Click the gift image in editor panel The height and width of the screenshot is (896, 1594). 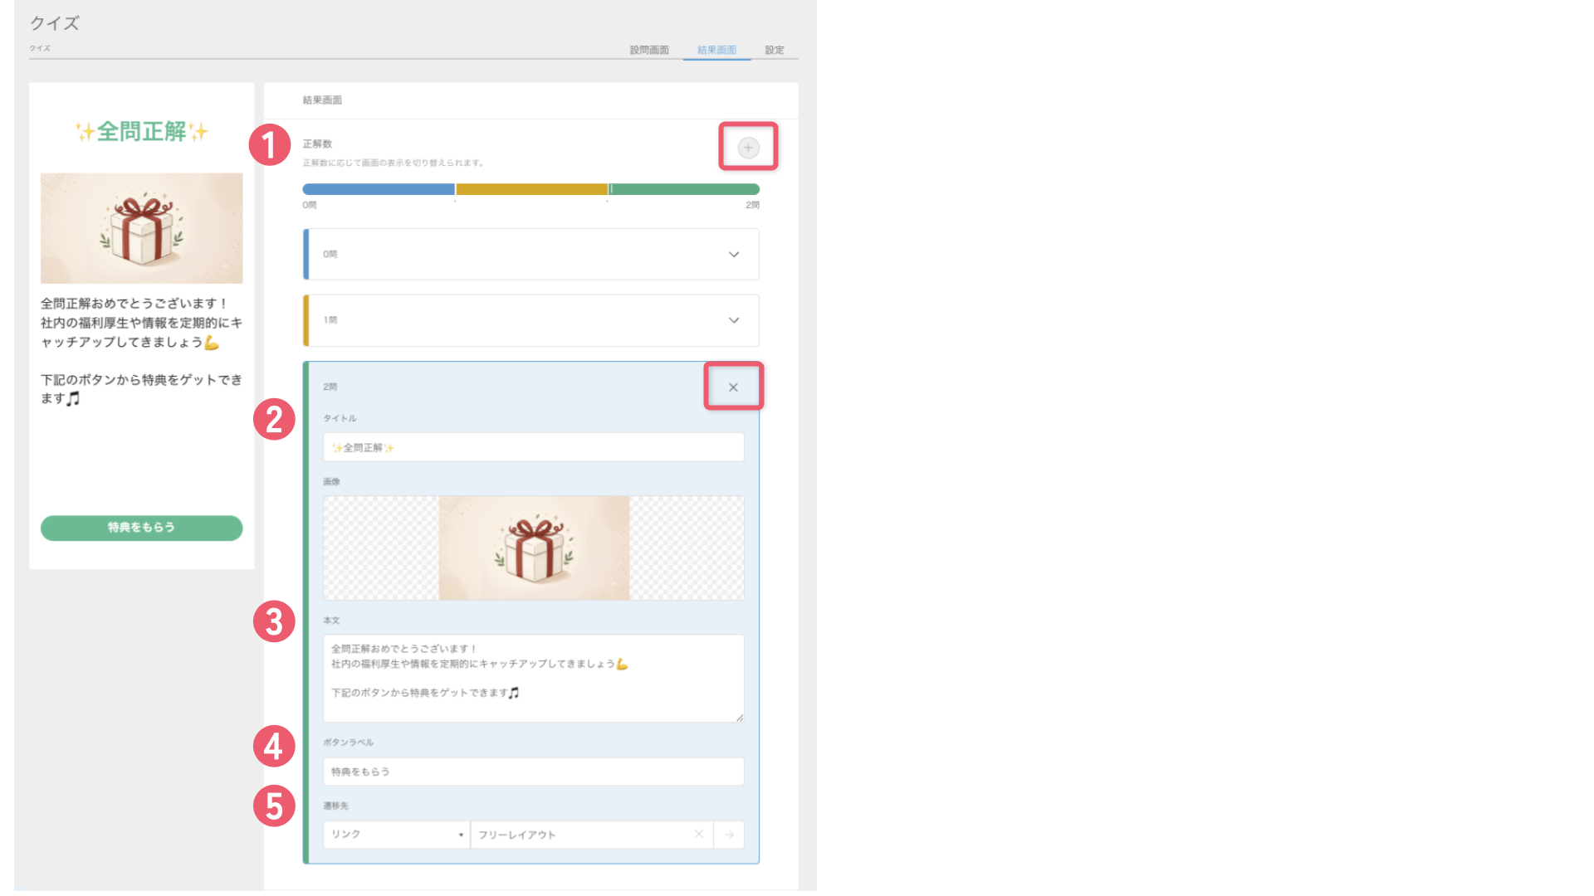pos(534,548)
